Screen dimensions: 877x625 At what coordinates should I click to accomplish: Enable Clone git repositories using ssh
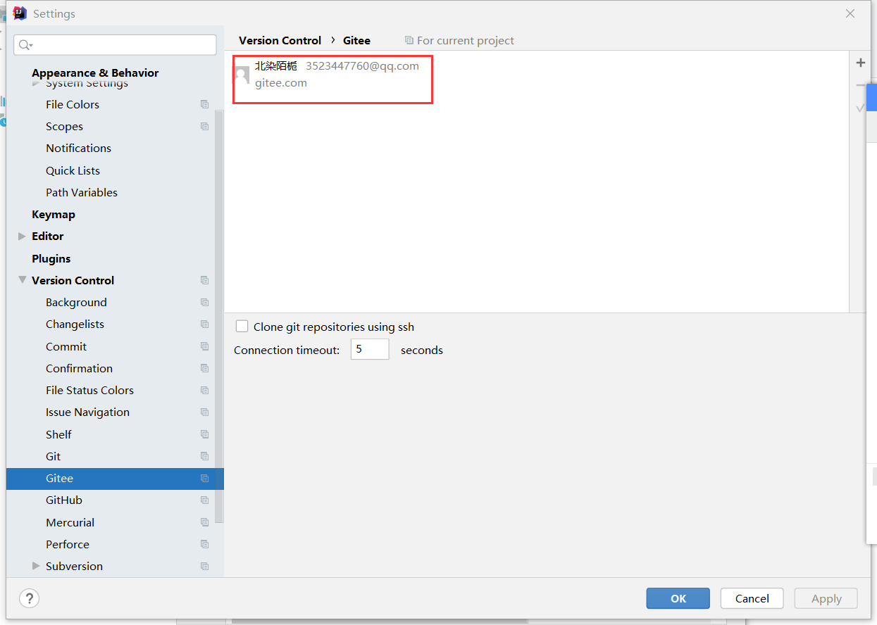(242, 327)
